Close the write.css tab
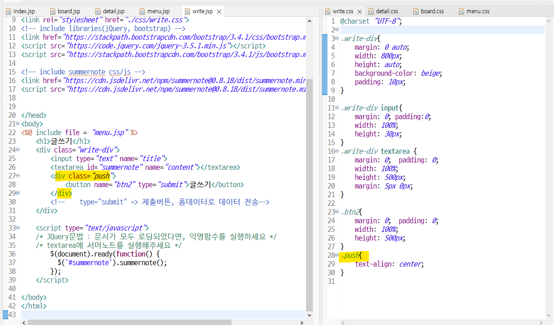 coord(359,11)
